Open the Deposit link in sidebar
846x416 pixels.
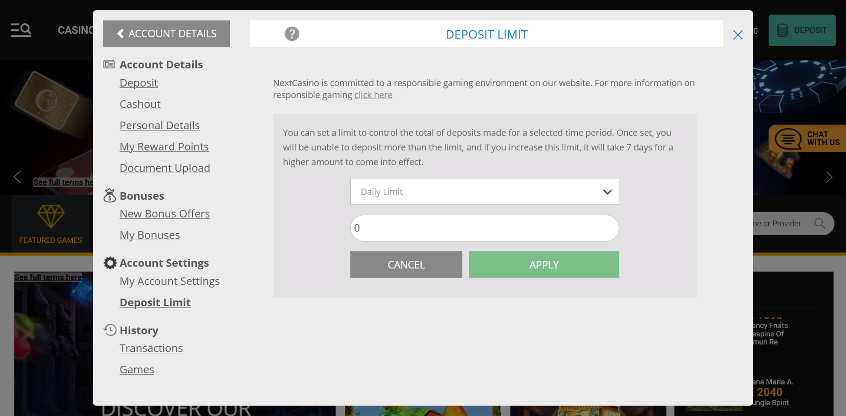coord(138,83)
